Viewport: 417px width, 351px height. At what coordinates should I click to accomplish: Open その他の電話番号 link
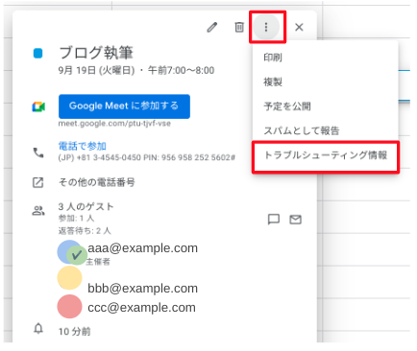tap(96, 182)
